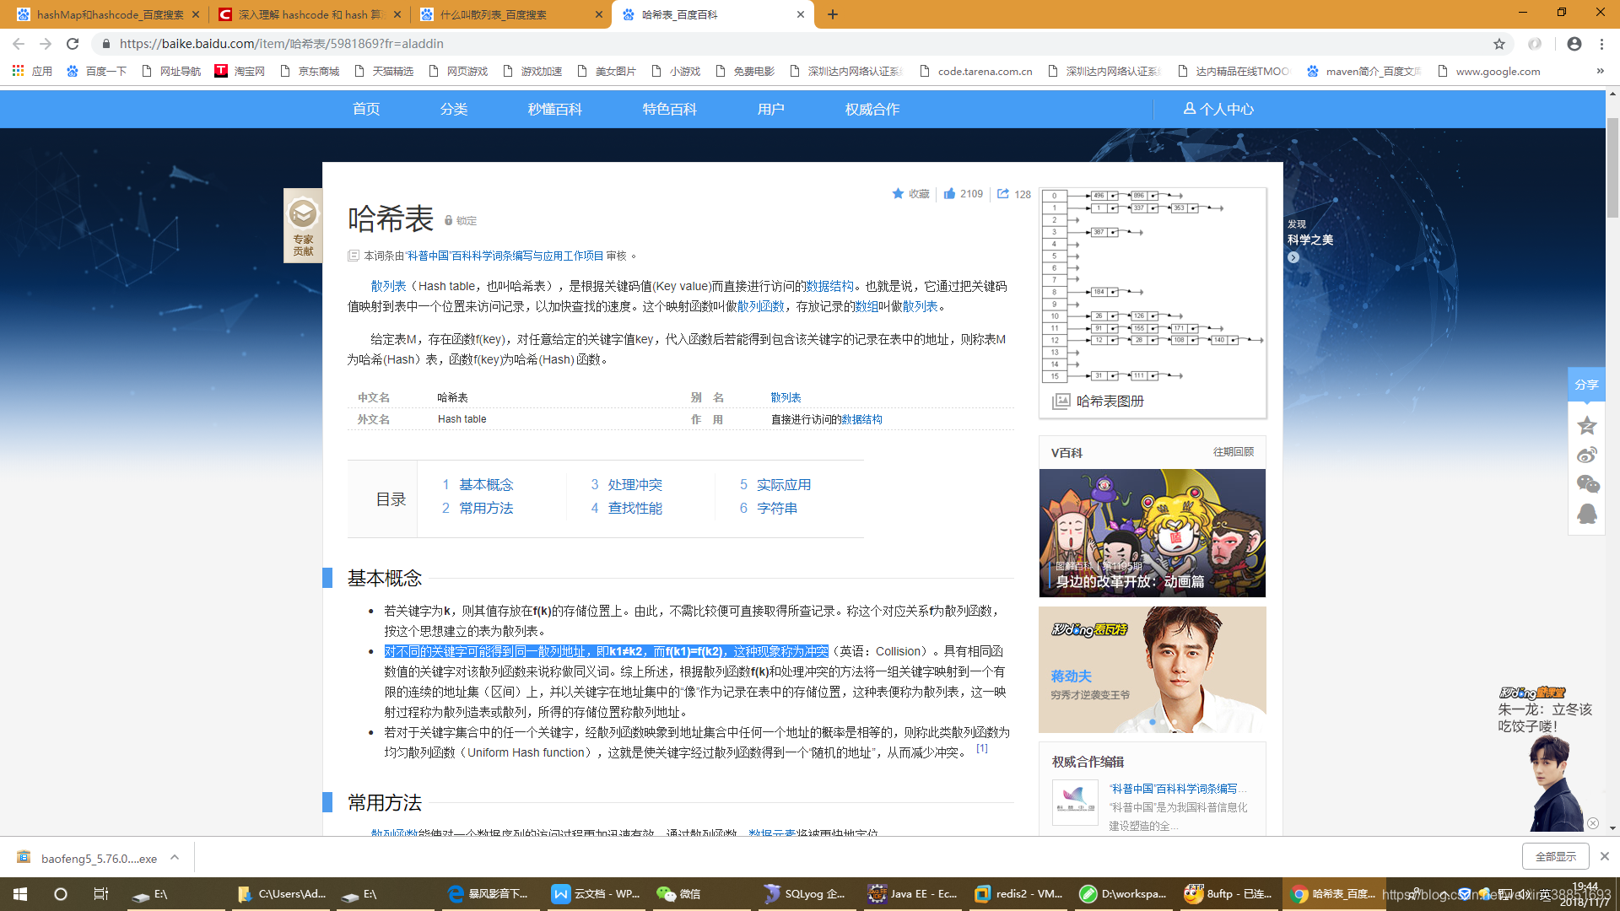Viewport: 1620px width, 911px height.
Task: Click the 分享 sidebar favorite star icon
Action: (1587, 425)
